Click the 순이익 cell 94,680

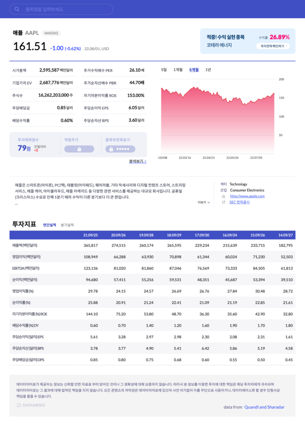click(x=92, y=280)
